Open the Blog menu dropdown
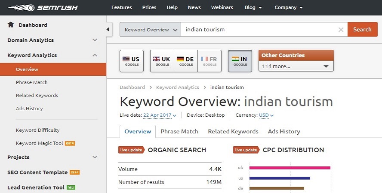 [x=253, y=8]
